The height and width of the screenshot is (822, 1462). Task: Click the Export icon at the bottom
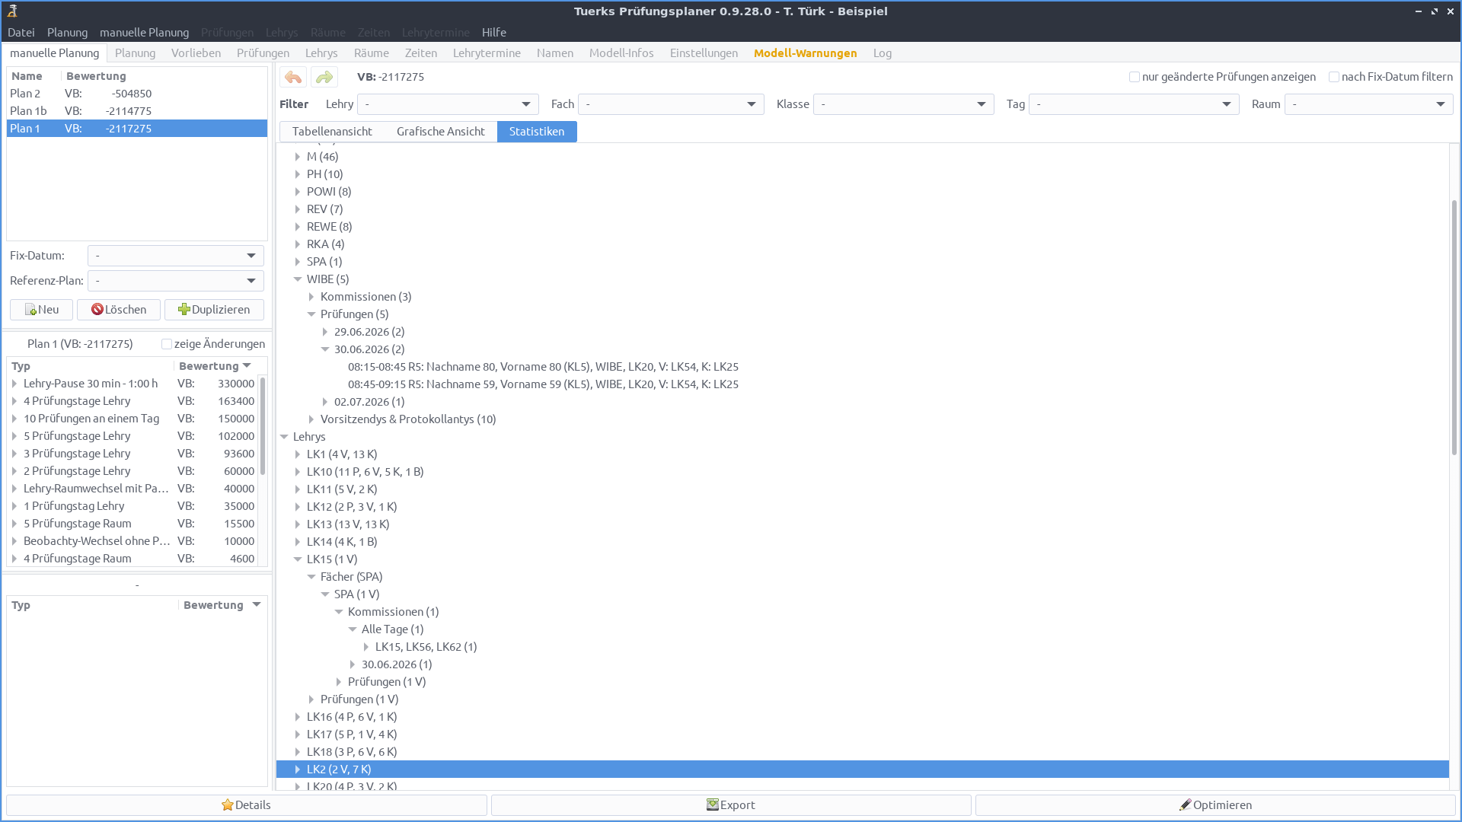(711, 804)
